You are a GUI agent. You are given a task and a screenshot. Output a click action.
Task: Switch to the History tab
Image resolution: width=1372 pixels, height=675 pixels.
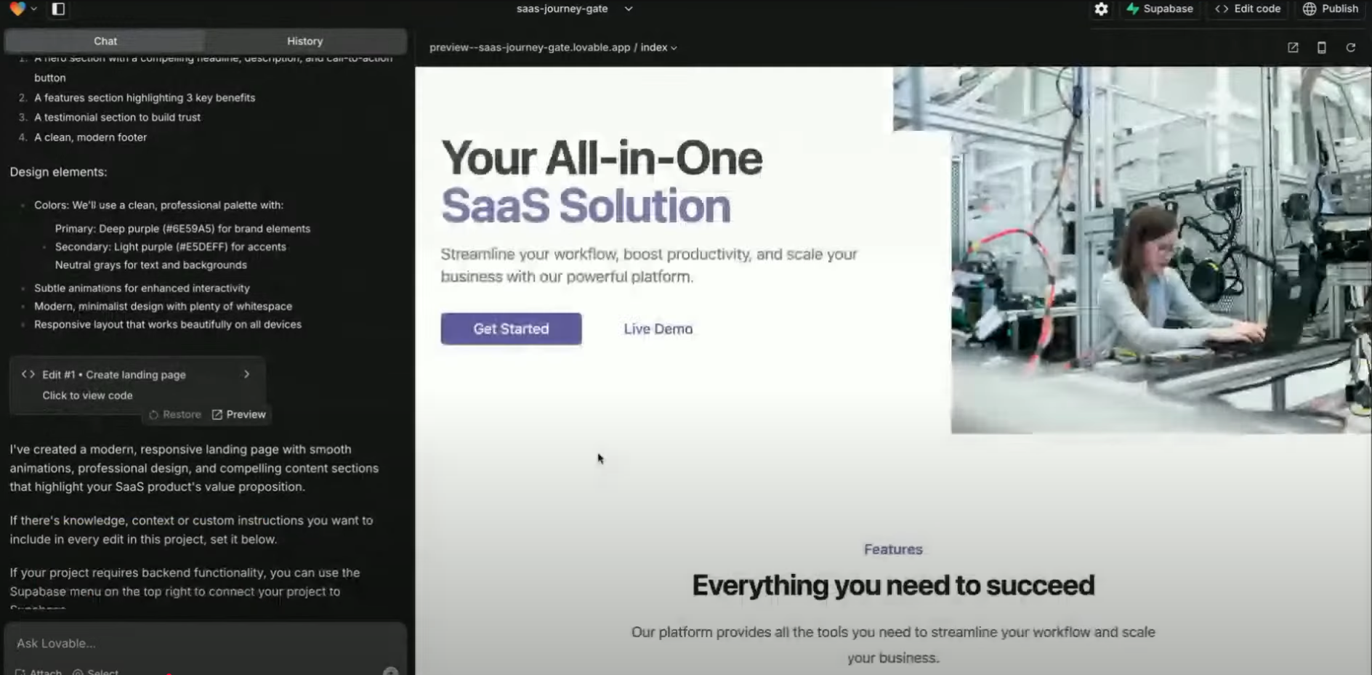point(304,41)
